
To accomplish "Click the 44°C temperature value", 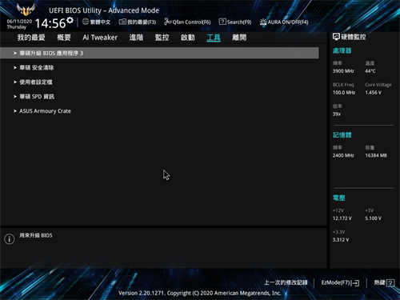I will point(370,71).
